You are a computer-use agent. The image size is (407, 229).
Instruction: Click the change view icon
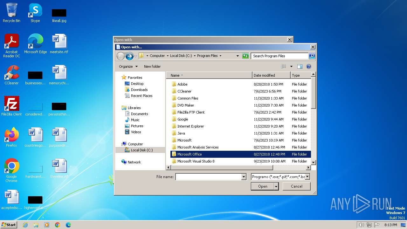point(284,66)
